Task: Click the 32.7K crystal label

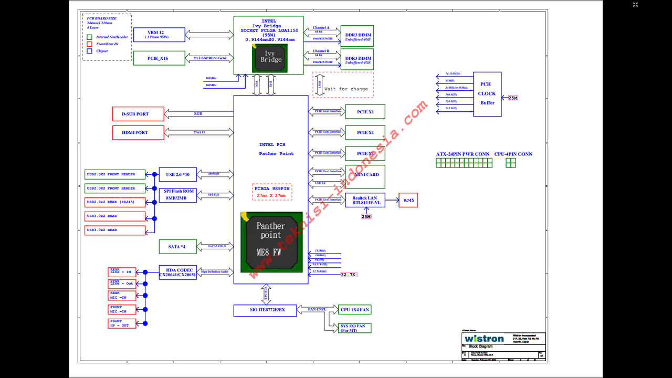Action: click(349, 275)
